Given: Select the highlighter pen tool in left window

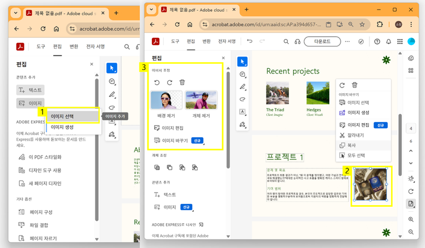Looking at the screenshot, I should pyautogui.click(x=112, y=94).
